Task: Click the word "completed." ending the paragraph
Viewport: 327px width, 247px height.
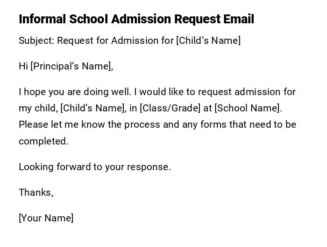Action: tap(43, 141)
